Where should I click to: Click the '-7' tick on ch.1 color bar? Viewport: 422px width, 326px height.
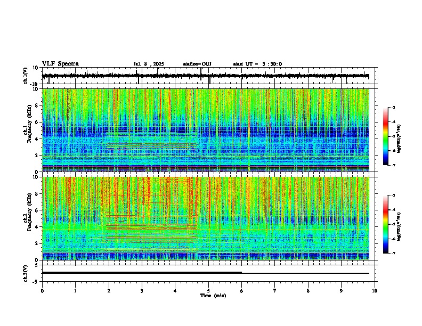(393, 165)
